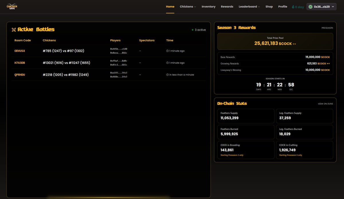Click the wallet avatar icon
Image resolution: width=344 pixels, height=199 pixels.
(x=310, y=7)
